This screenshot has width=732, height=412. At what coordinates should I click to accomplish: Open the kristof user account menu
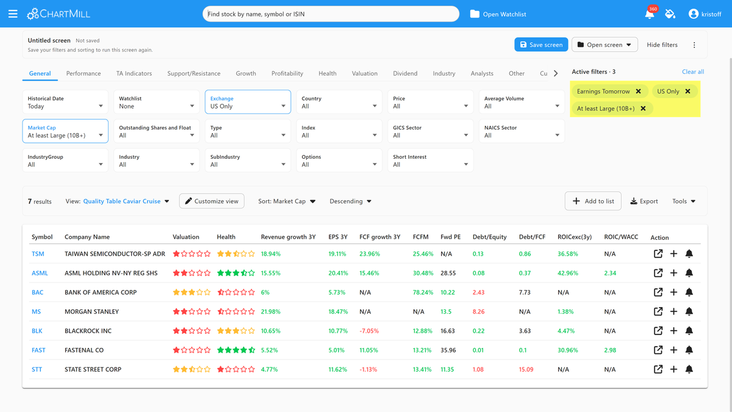705,13
